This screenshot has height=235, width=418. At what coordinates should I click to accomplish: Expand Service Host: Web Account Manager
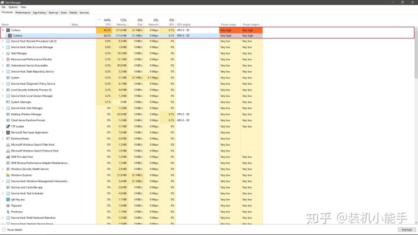[x=3, y=47]
